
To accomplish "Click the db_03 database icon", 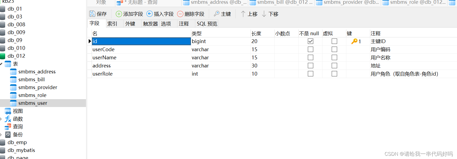I will pos(3,17).
